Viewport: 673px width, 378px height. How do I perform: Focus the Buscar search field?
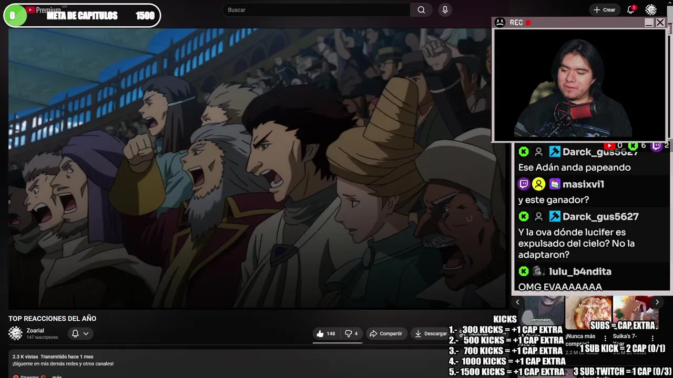[317, 10]
